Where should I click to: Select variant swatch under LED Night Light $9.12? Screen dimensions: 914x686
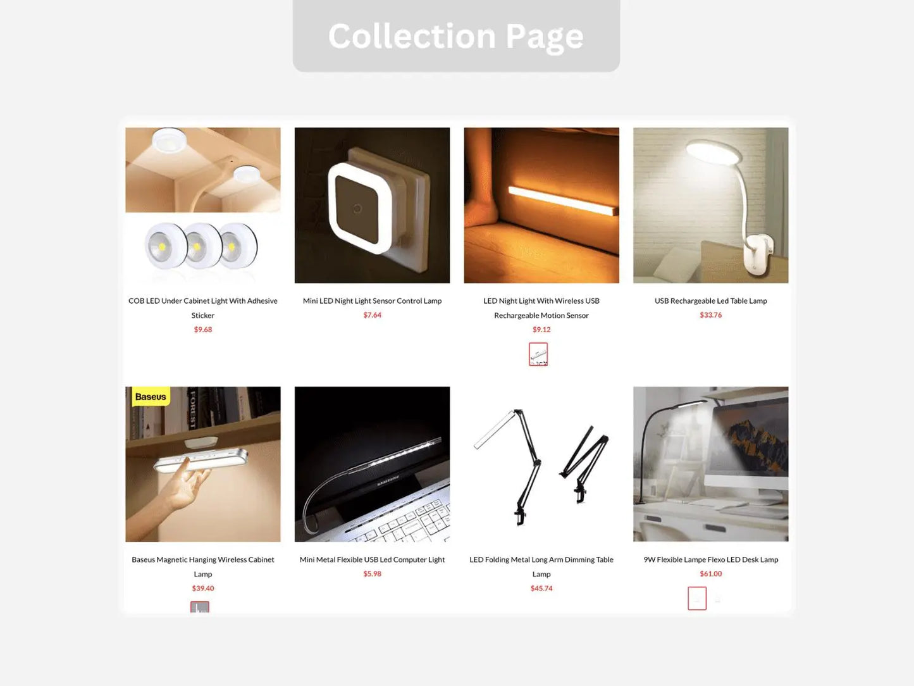click(x=538, y=354)
